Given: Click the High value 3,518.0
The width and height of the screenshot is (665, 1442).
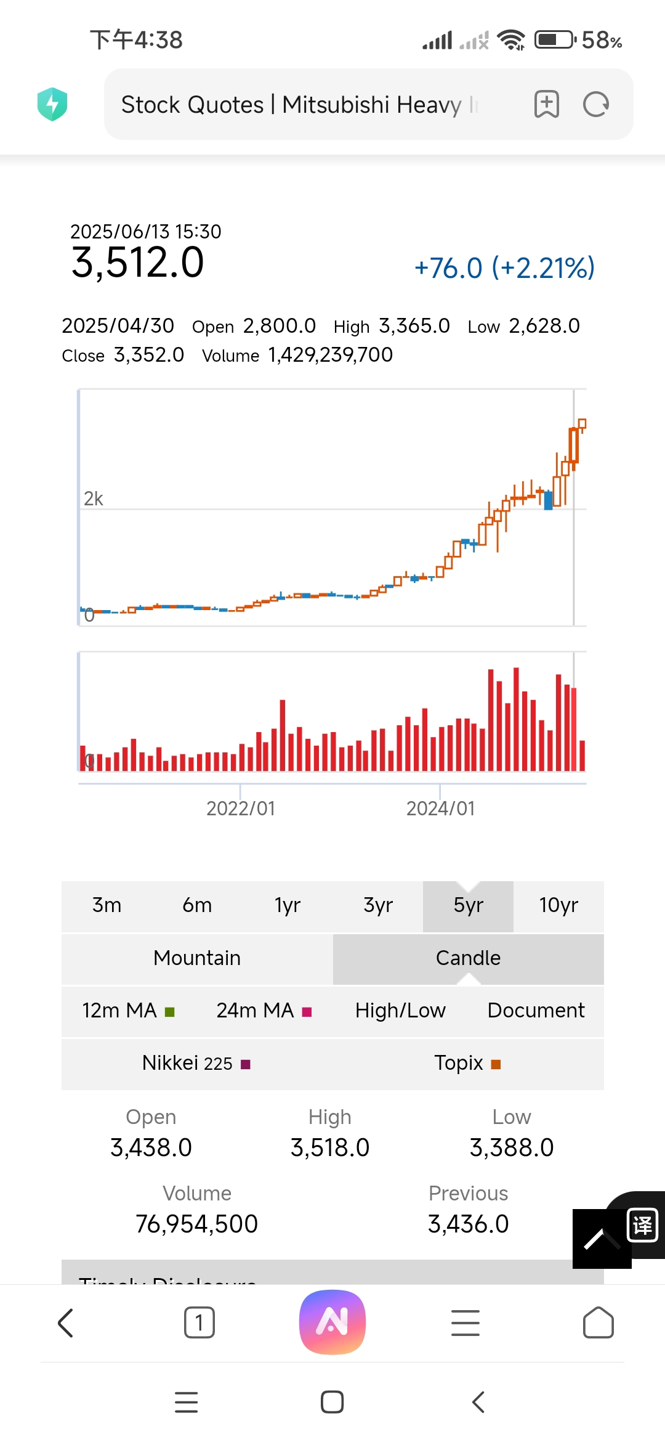Looking at the screenshot, I should [330, 1147].
